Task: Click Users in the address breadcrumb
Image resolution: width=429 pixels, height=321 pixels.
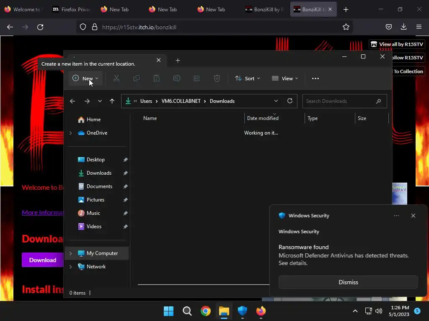Action: click(146, 101)
